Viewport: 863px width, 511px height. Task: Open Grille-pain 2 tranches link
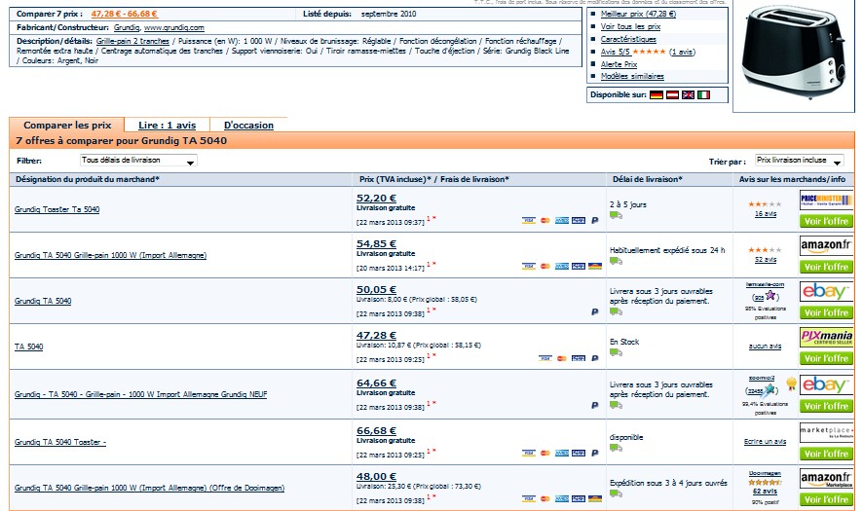[x=132, y=41]
